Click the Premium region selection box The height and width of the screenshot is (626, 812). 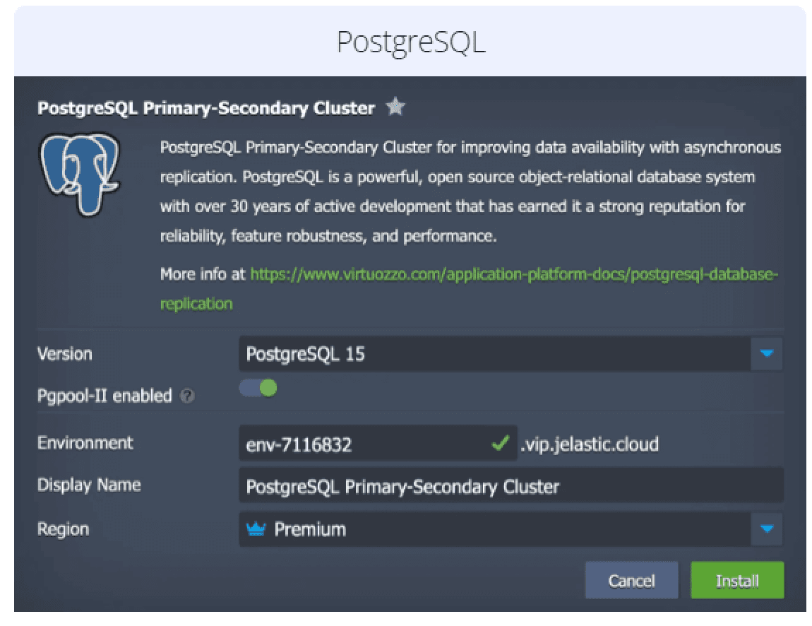tap(494, 528)
